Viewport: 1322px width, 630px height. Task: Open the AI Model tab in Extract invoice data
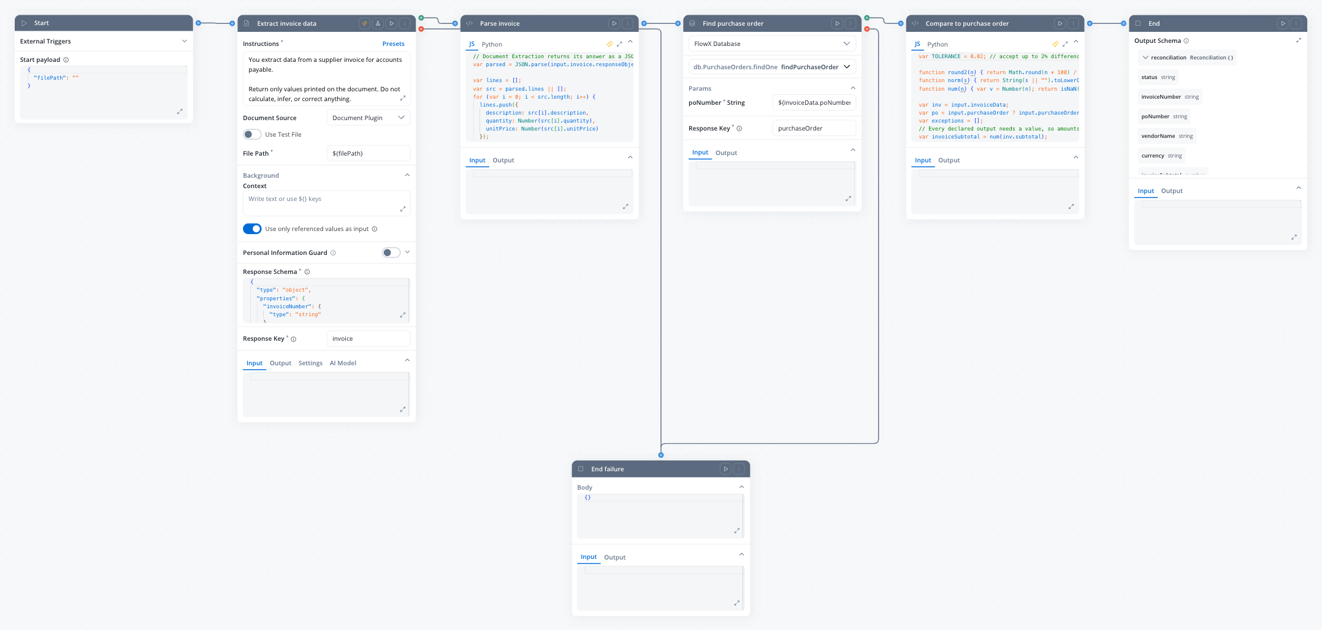[343, 363]
